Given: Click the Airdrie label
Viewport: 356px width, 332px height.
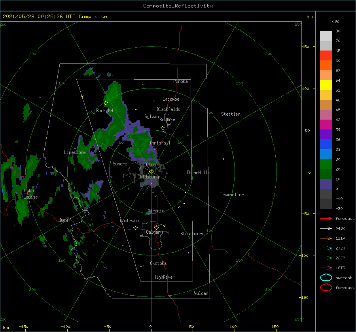Looking at the screenshot, I should [156, 211].
